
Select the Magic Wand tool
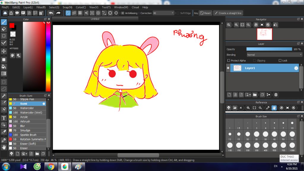tap(4, 96)
